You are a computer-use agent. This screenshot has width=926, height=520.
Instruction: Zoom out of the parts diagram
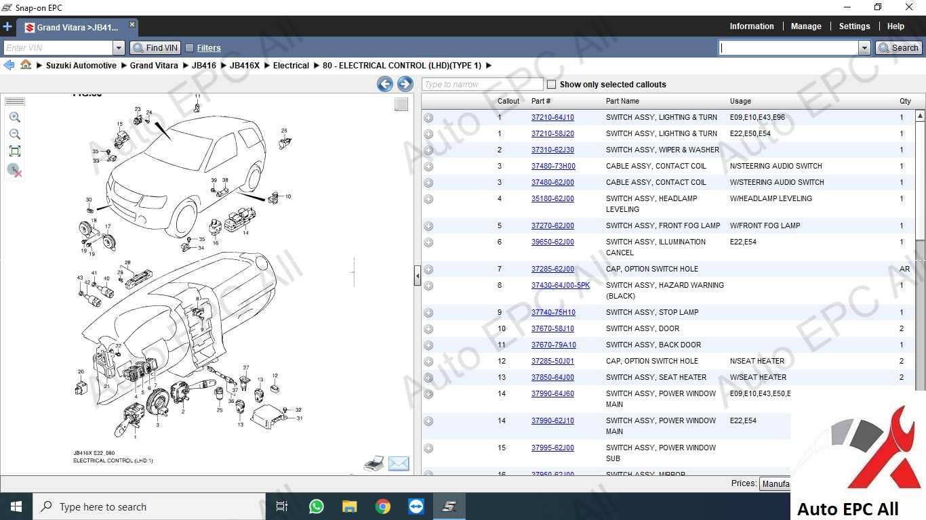pos(15,134)
